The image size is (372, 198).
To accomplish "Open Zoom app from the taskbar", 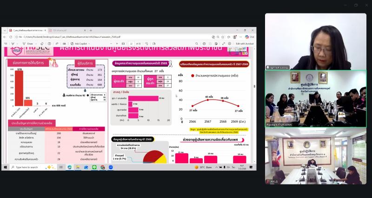I will pos(111,167).
